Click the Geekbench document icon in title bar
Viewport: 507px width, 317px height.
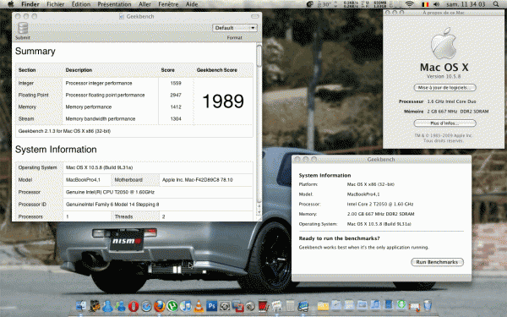click(x=122, y=17)
